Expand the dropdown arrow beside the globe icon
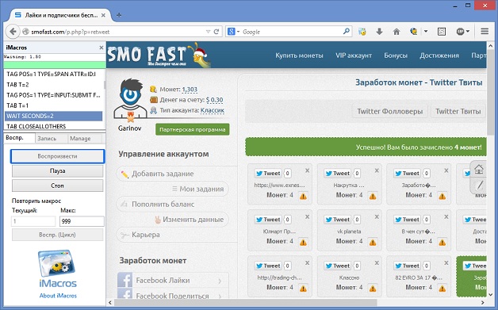498x310 pixels. [426, 32]
